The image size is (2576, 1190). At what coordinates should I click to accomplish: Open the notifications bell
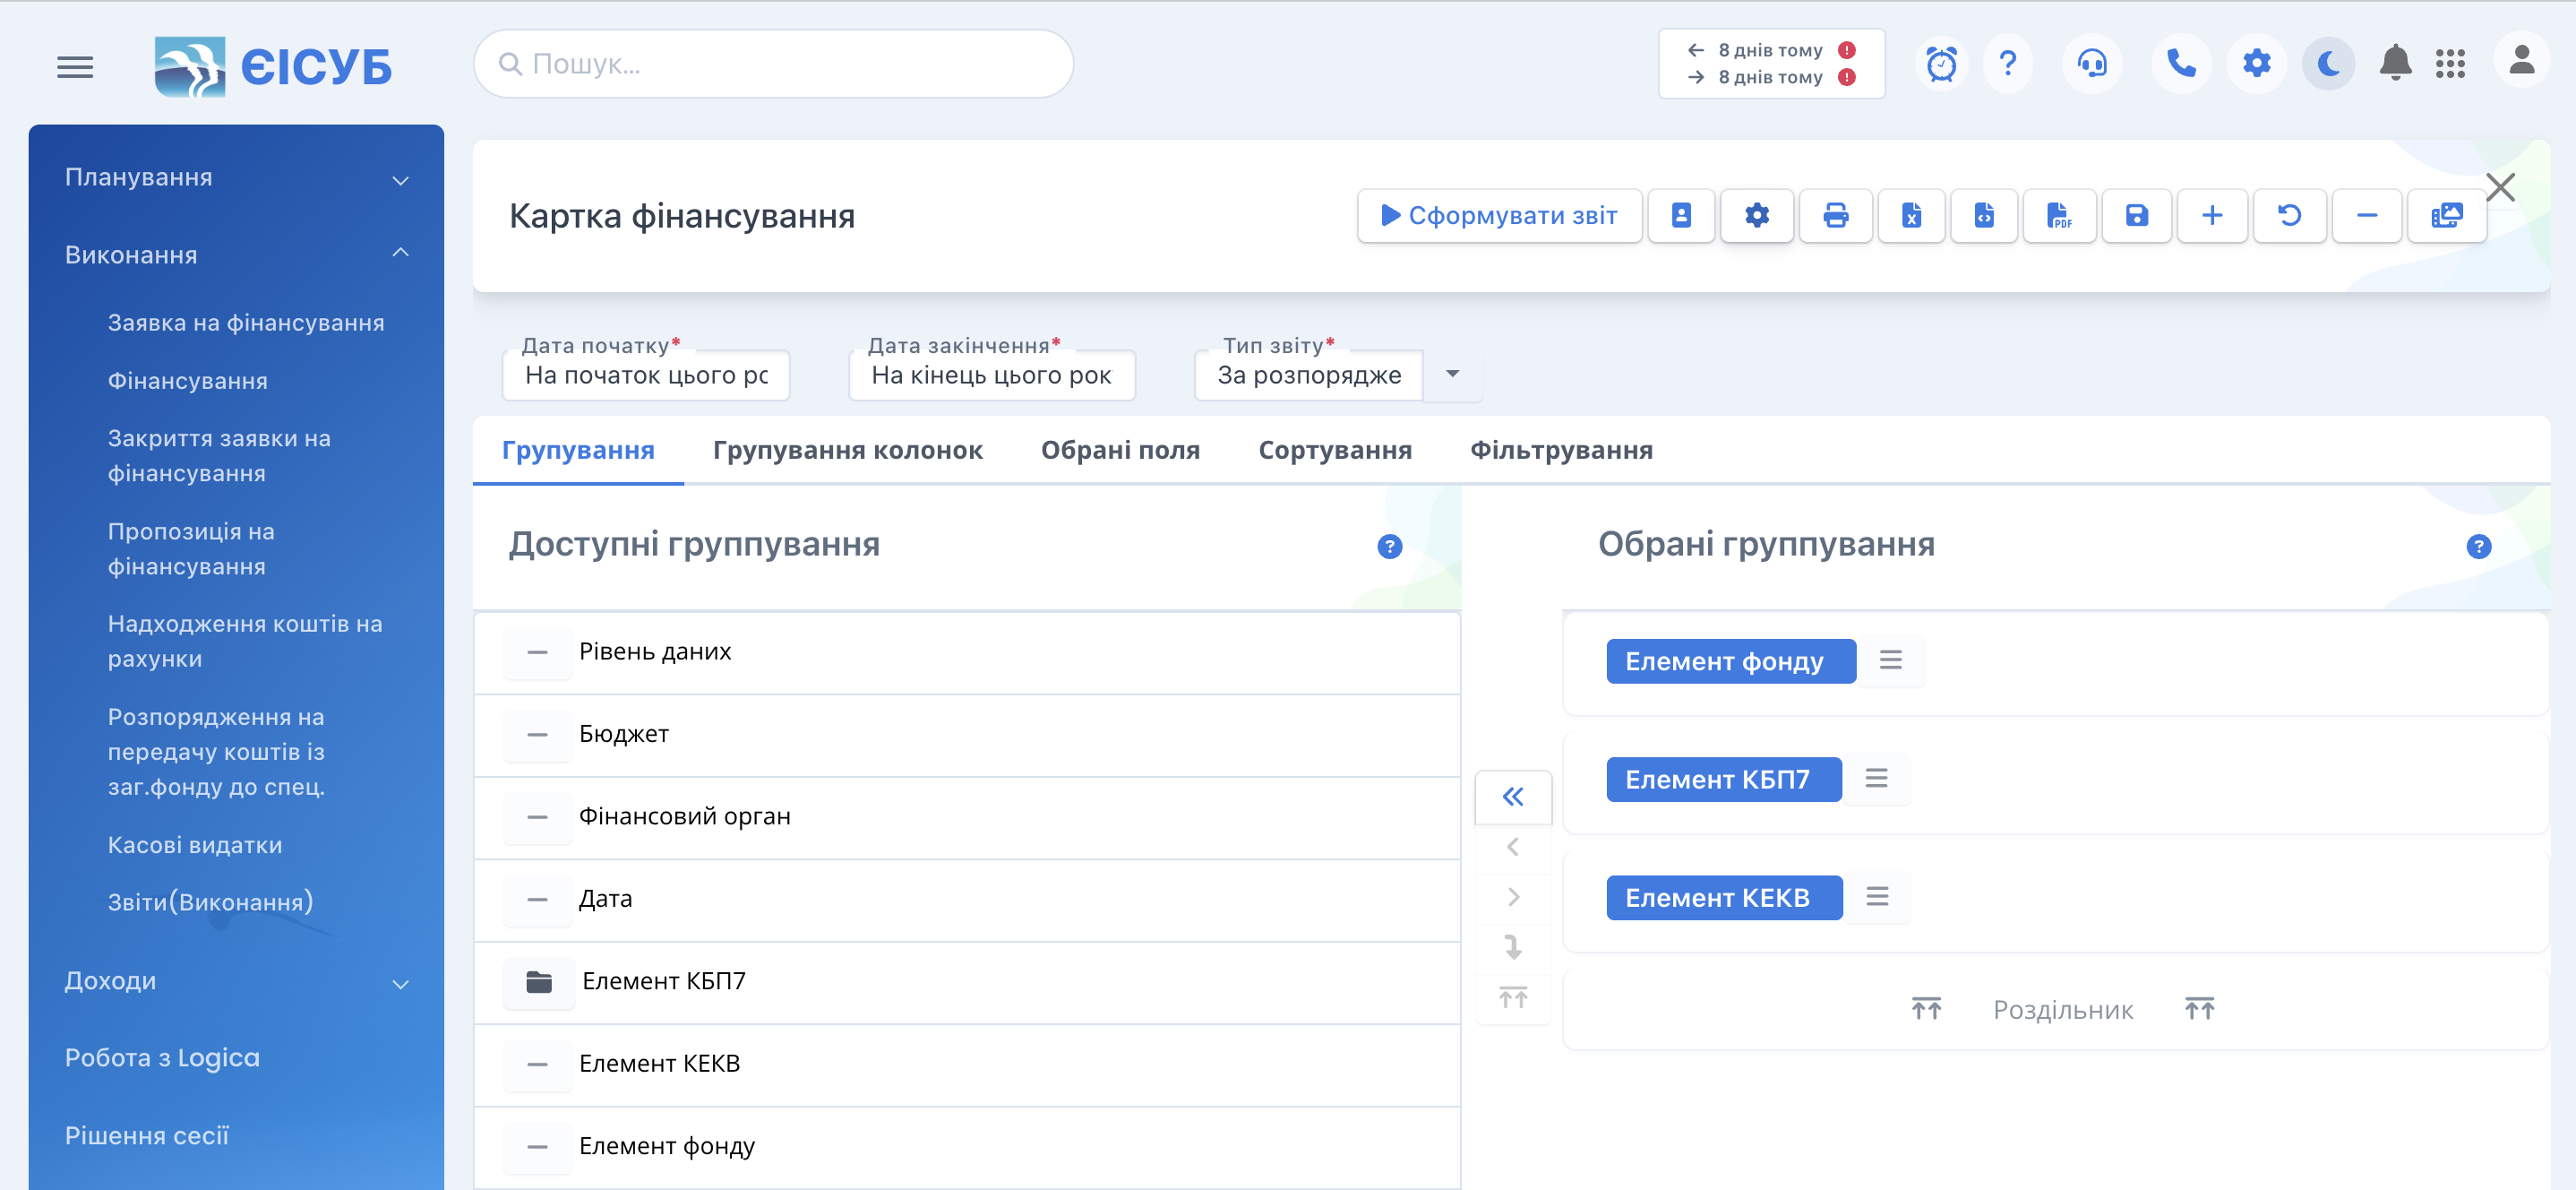pos(2395,63)
